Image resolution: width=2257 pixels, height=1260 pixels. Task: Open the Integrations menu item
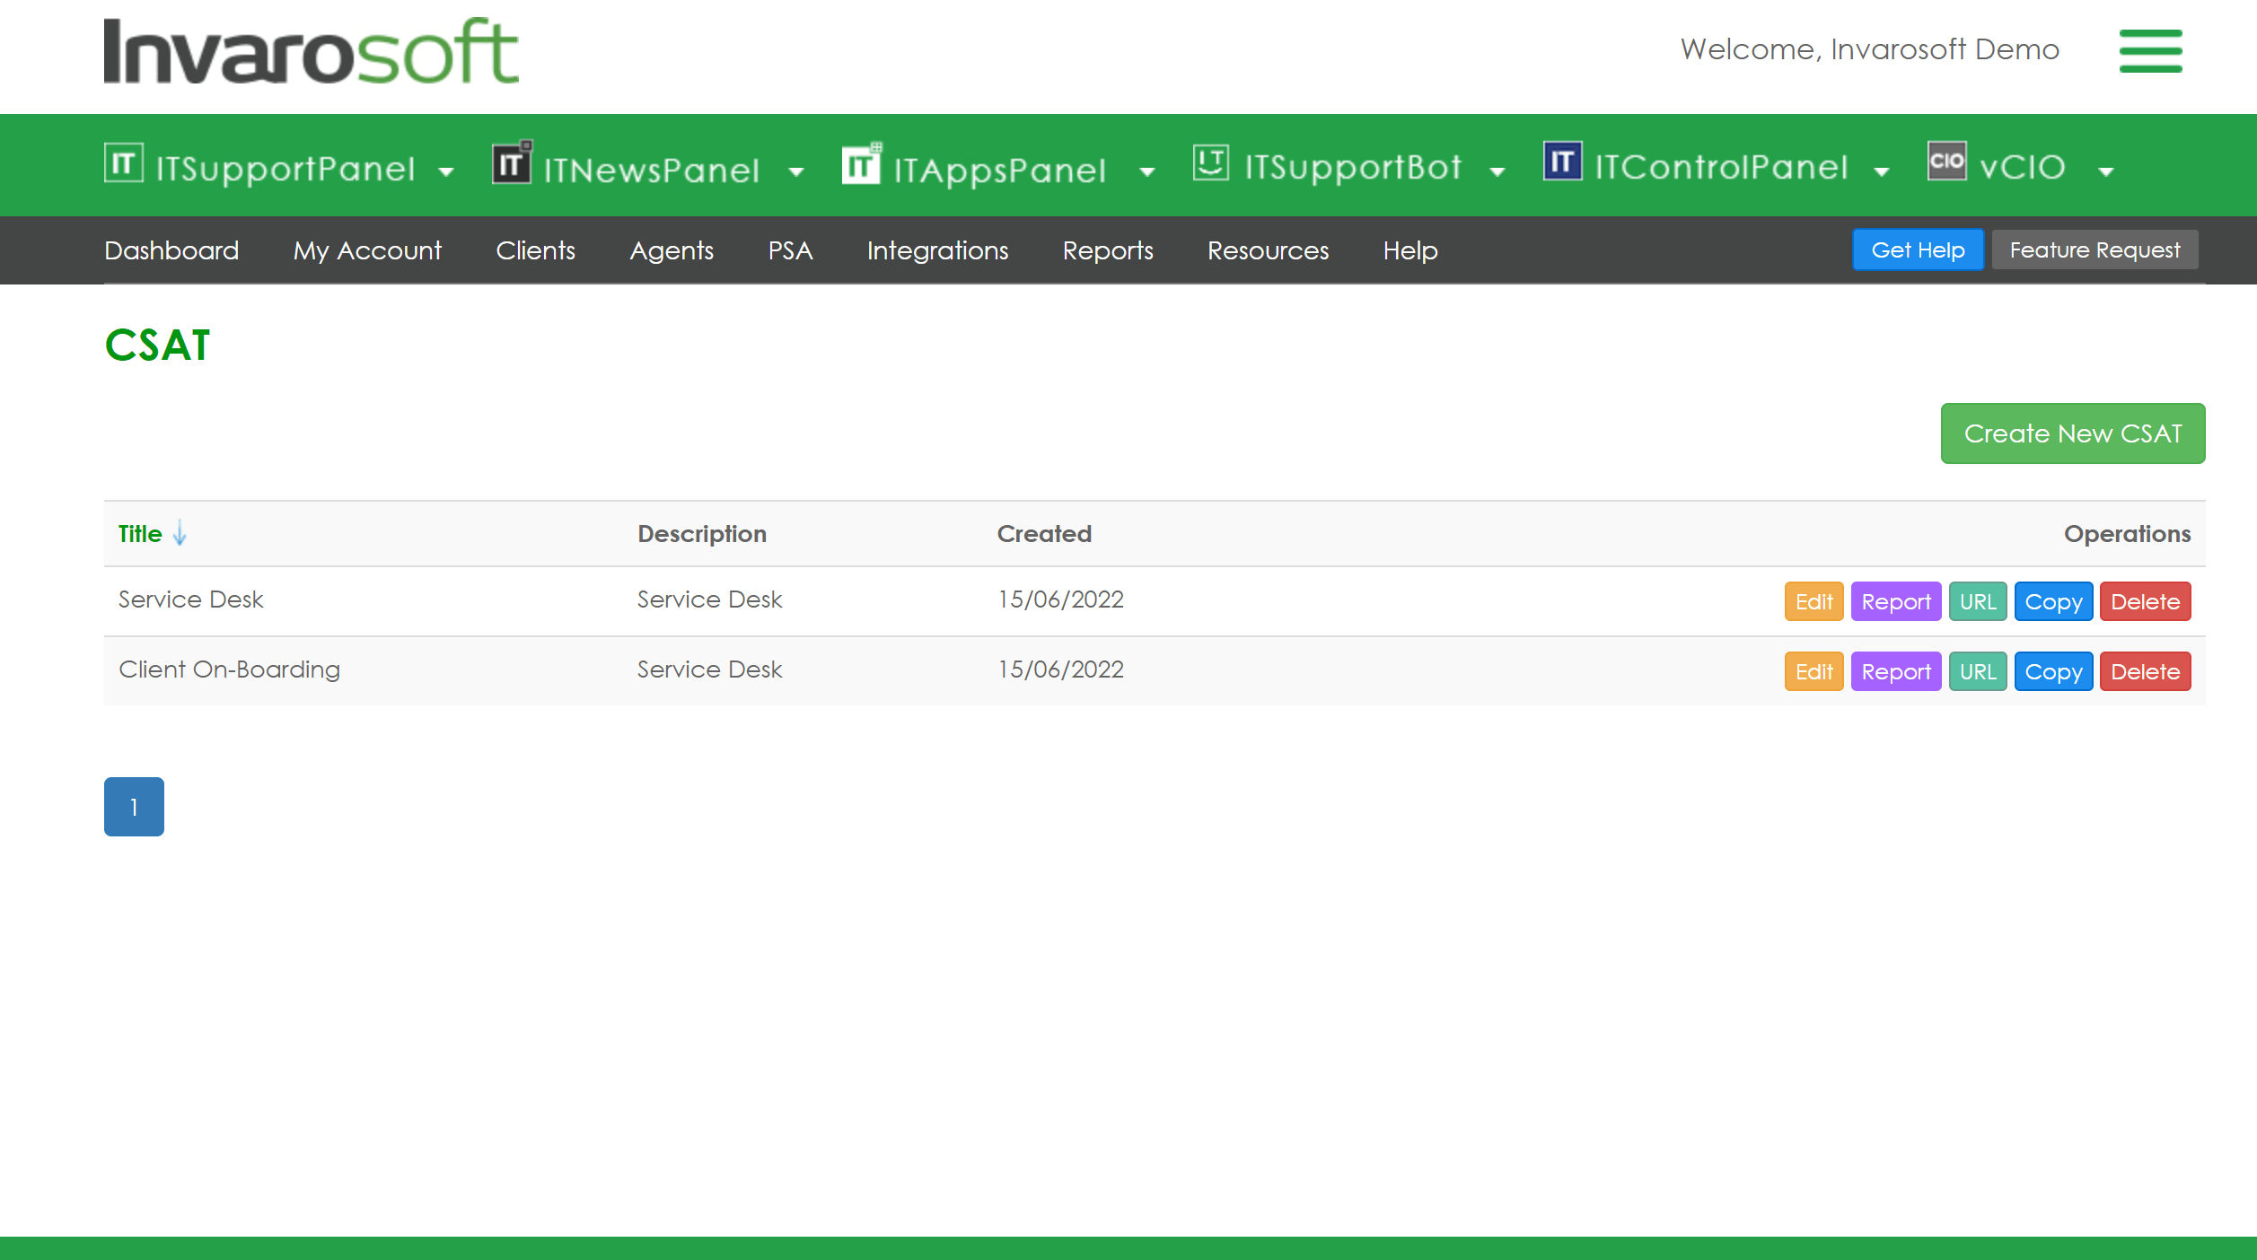point(937,250)
